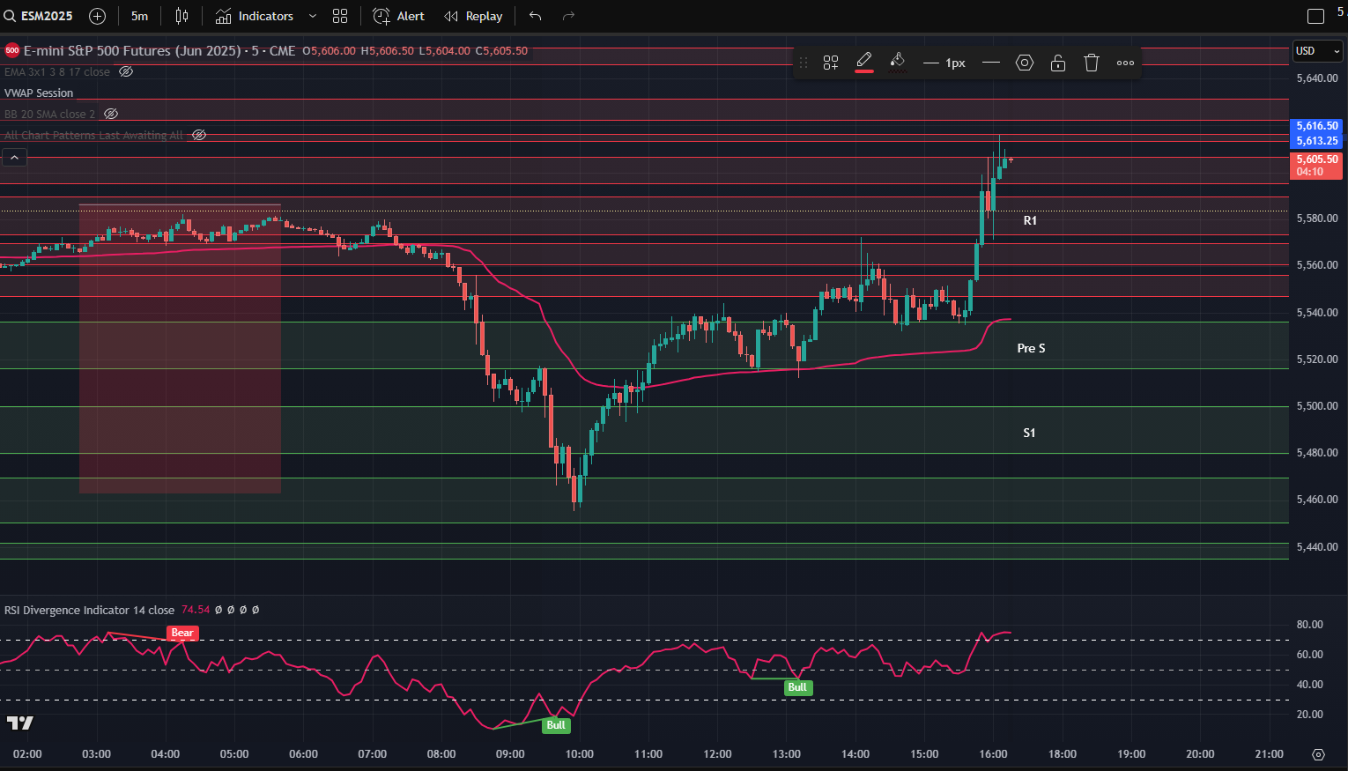Click the Bear divergence tag on RSI
This screenshot has height=771, width=1348.
pyautogui.click(x=182, y=633)
